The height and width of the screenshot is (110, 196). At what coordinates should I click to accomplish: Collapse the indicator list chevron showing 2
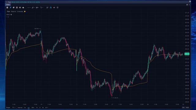tap(7, 17)
